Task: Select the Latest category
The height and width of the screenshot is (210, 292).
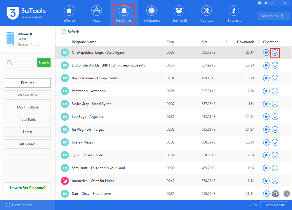Action: [27, 132]
